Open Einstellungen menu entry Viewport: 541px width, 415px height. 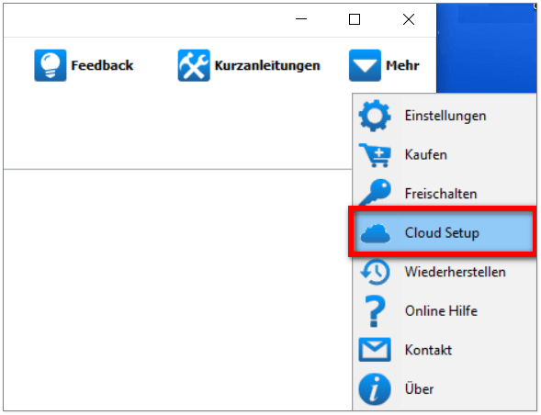pyautogui.click(x=445, y=116)
